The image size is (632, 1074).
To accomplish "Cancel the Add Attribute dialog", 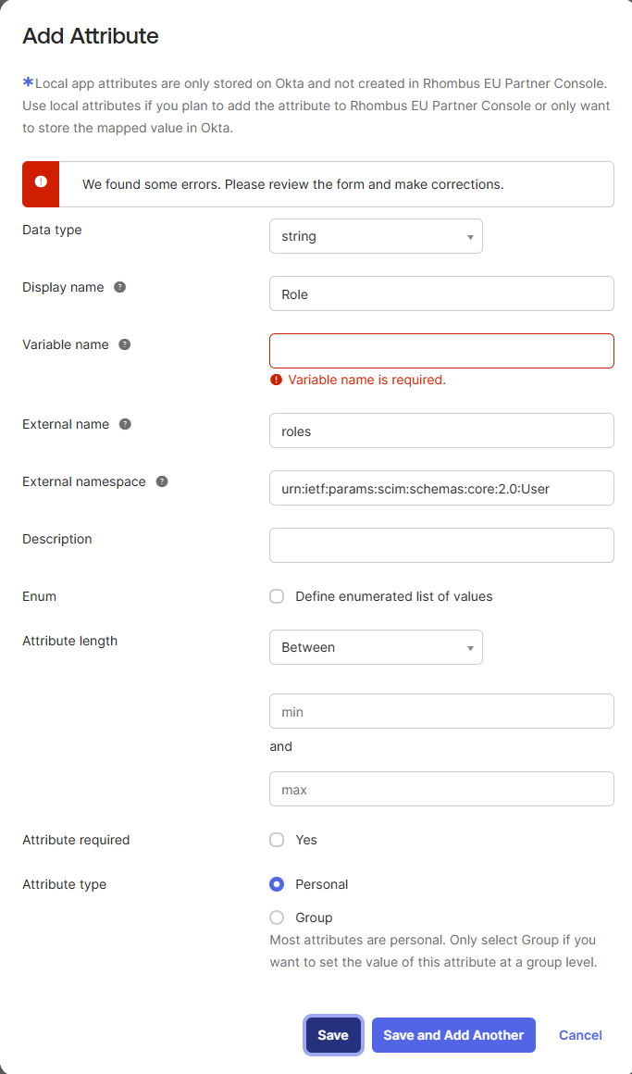I will pos(581,1035).
